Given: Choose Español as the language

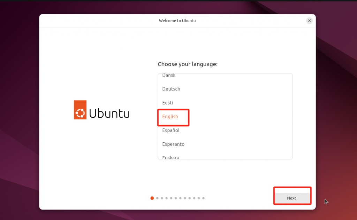Looking at the screenshot, I should pyautogui.click(x=225, y=131).
